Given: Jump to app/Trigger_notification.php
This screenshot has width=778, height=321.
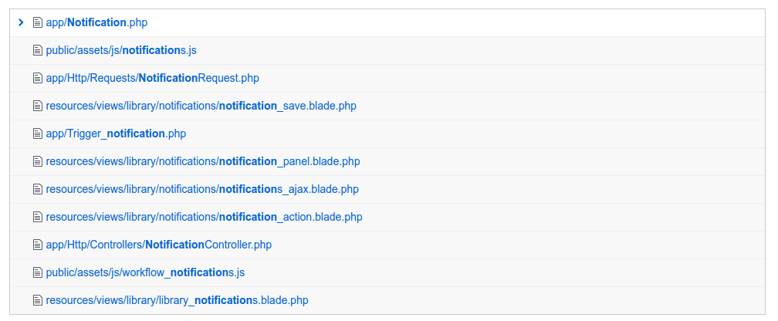Looking at the screenshot, I should 116,134.
